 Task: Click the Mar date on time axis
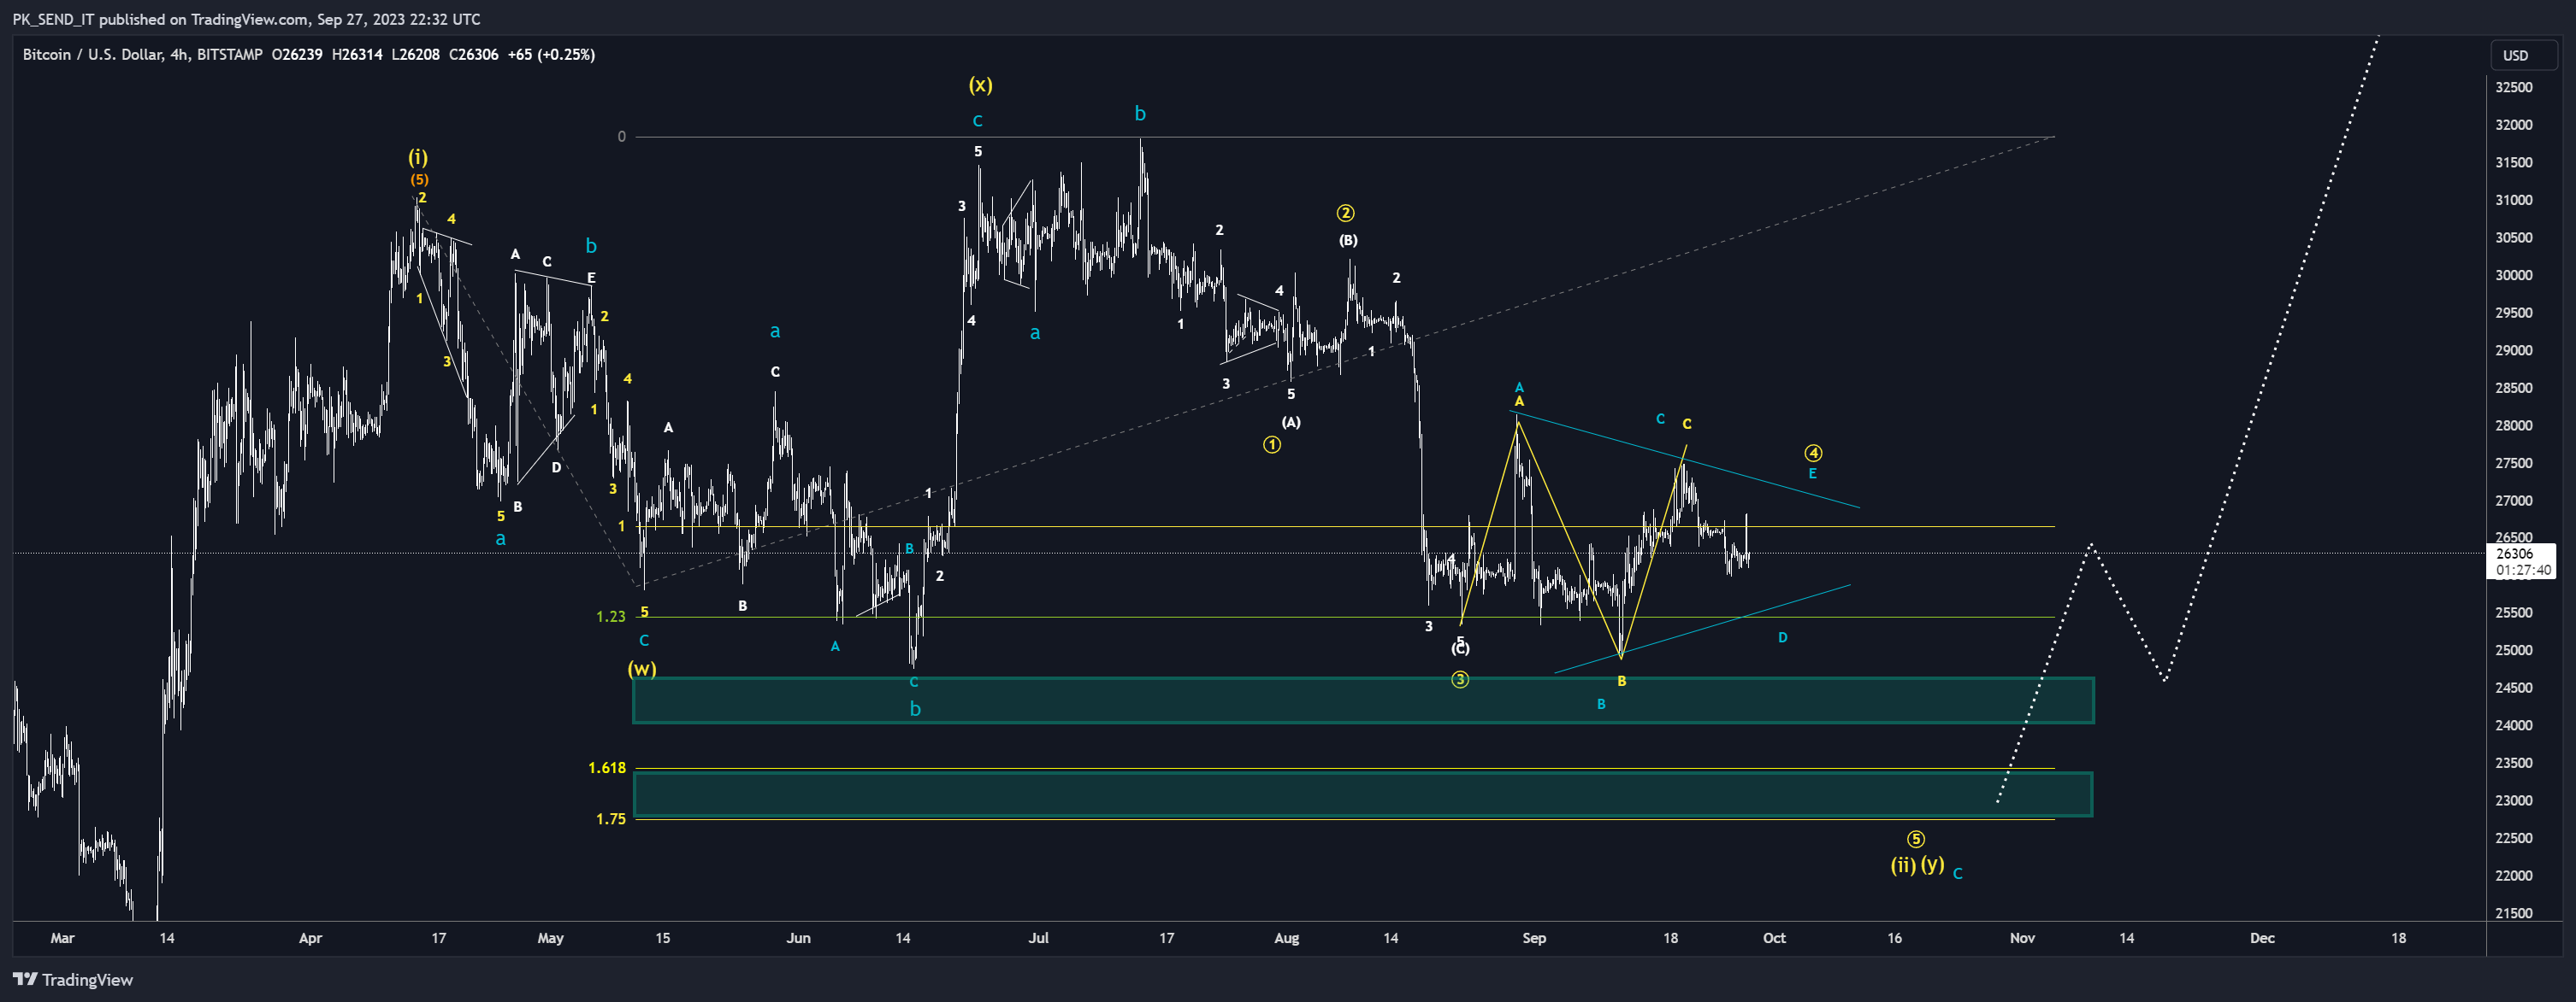pyautogui.click(x=63, y=937)
